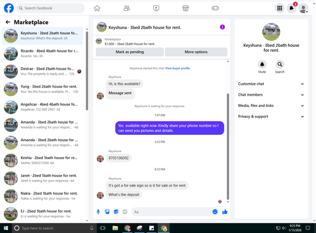The image size is (316, 233).
Task: Click the $1,000 listing summary text
Action: click(130, 44)
